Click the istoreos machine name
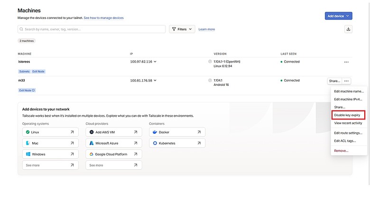370x202 pixels. 24,62
